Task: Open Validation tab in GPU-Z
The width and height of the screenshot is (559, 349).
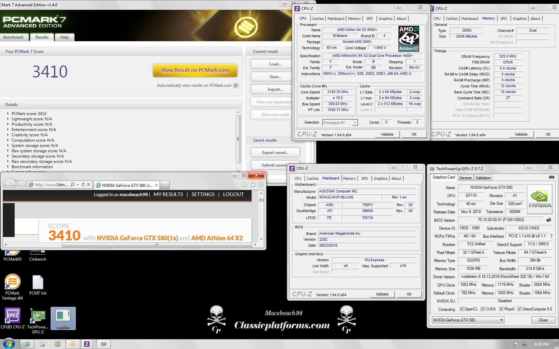Action: [483, 178]
